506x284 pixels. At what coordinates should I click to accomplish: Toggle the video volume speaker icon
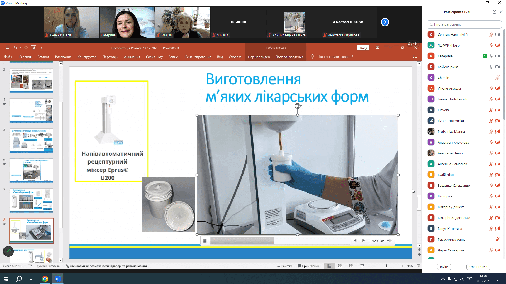pyautogui.click(x=390, y=241)
